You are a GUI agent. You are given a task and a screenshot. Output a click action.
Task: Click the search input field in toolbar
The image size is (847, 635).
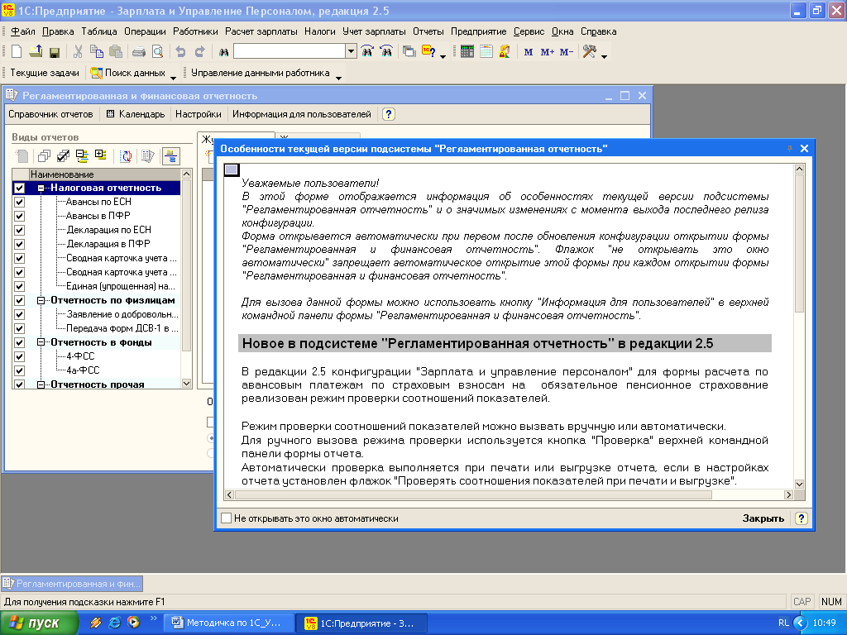[x=290, y=51]
